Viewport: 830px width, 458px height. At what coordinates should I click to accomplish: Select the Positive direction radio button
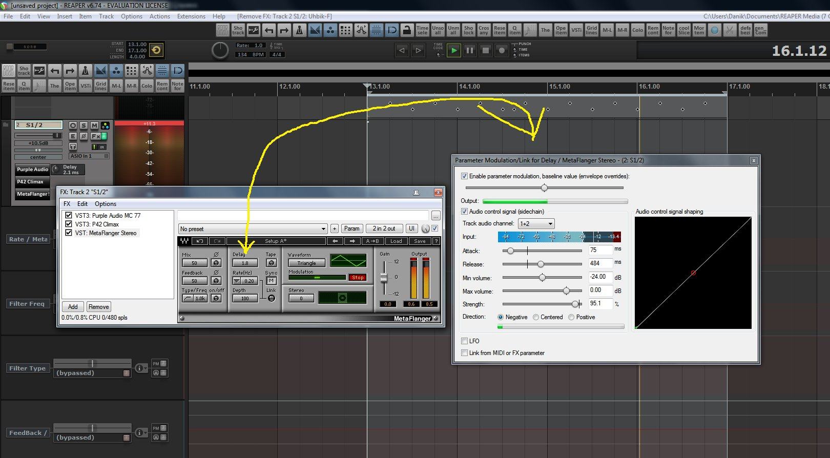pos(571,317)
